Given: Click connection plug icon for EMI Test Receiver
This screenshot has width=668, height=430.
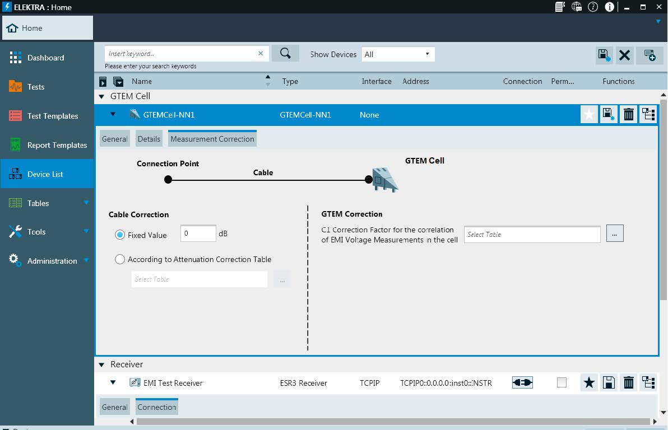Looking at the screenshot, I should click(522, 383).
